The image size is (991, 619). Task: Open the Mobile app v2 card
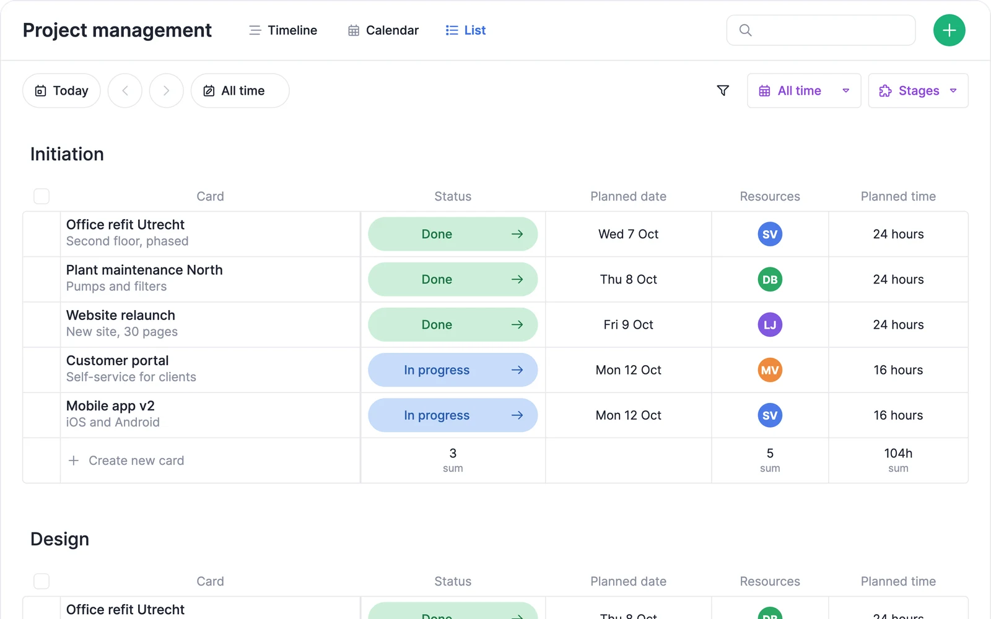tap(110, 406)
